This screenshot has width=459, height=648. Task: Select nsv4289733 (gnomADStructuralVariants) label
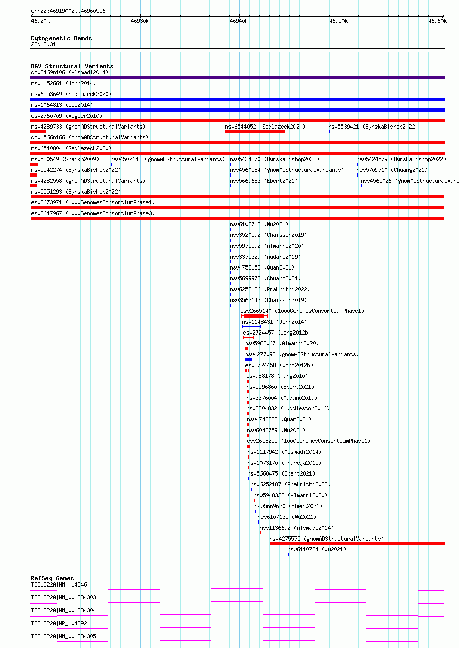coord(88,127)
